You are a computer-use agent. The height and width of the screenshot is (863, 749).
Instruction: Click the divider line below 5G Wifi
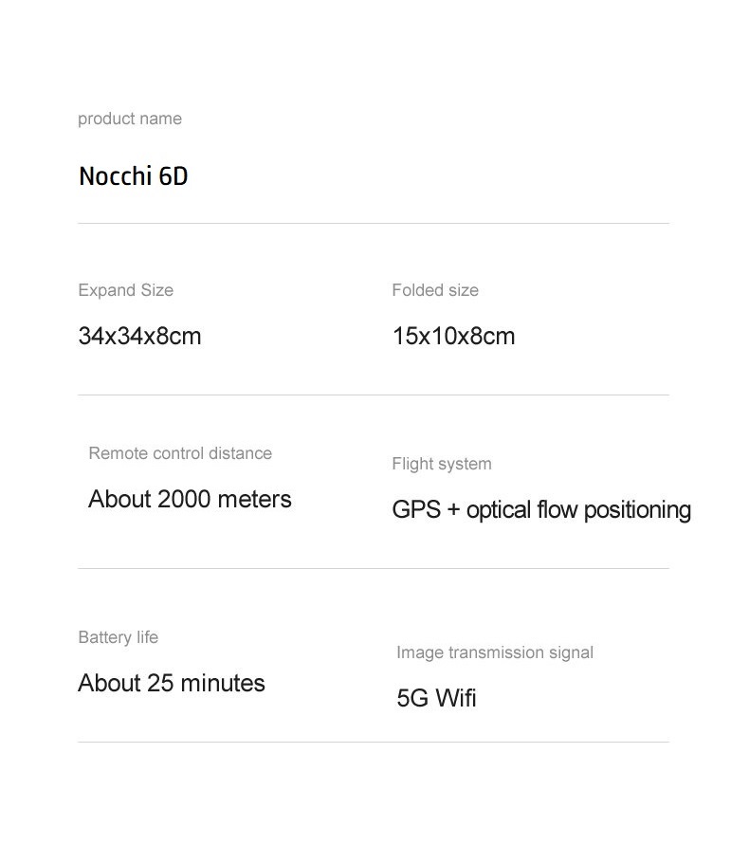tap(374, 742)
